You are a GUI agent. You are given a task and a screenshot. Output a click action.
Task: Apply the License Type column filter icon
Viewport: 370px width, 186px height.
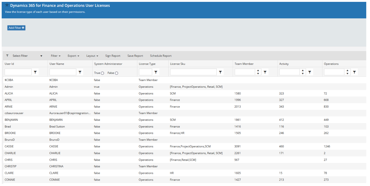[x=156, y=72]
